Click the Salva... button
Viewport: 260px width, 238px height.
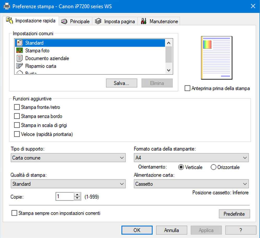click(x=122, y=83)
